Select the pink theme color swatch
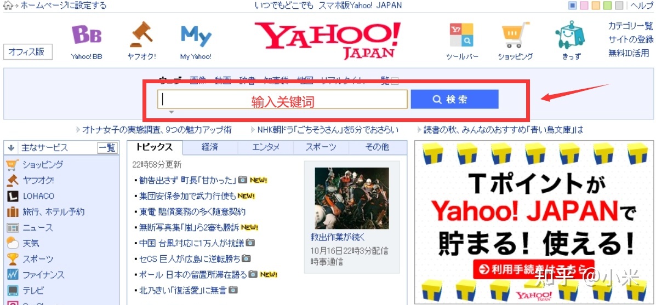The width and height of the screenshot is (656, 305). point(584,5)
